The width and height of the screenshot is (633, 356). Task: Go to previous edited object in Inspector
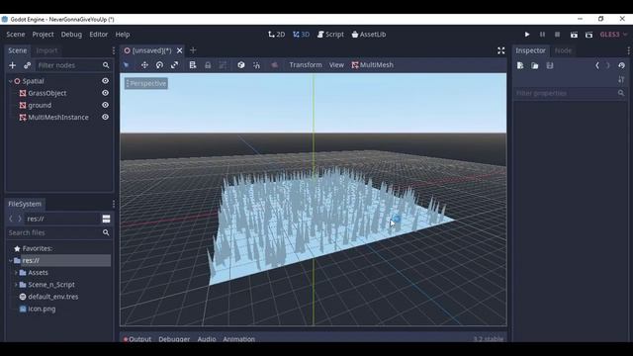click(x=597, y=65)
